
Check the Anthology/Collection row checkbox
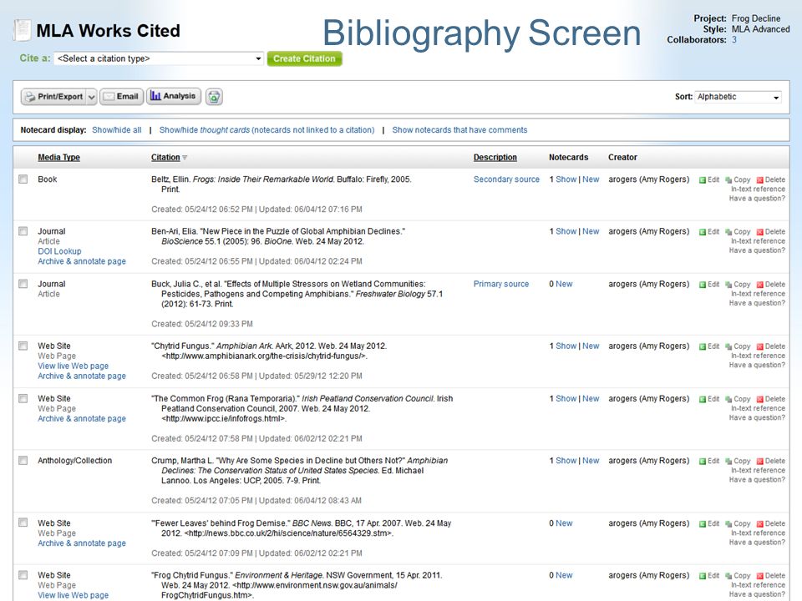click(x=23, y=461)
